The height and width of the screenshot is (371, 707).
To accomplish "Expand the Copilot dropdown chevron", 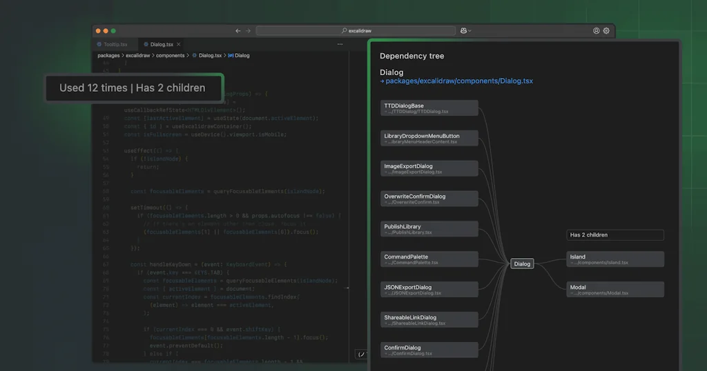I will click(470, 31).
